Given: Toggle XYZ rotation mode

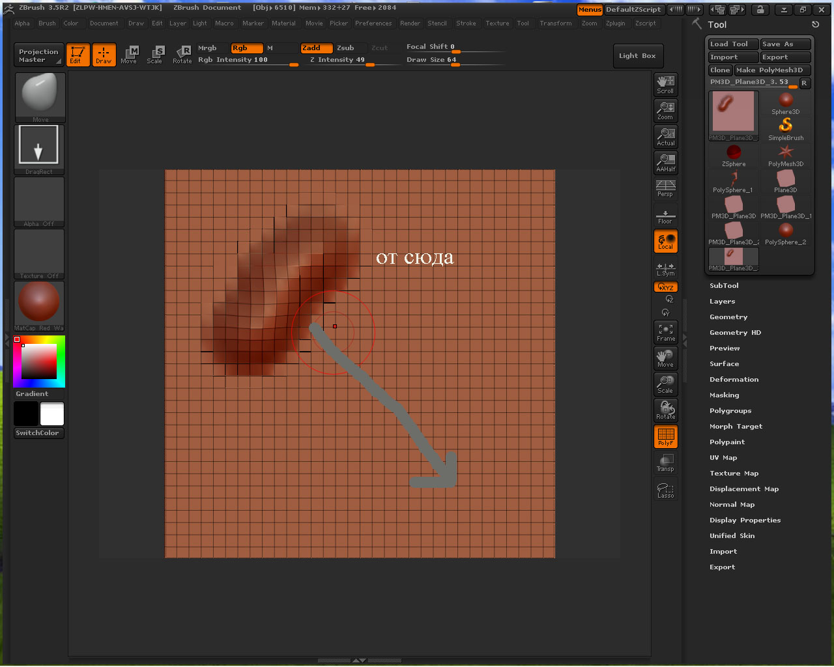Looking at the screenshot, I should (x=666, y=287).
